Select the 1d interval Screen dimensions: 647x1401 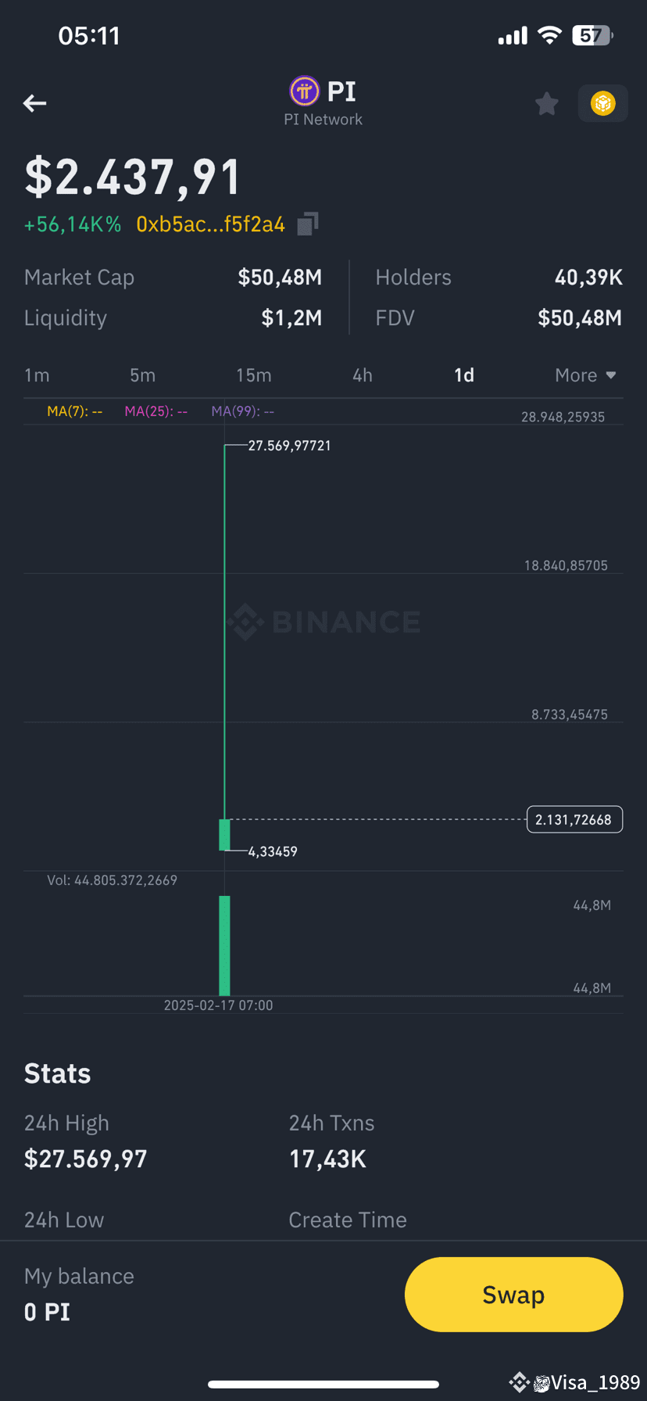464,375
